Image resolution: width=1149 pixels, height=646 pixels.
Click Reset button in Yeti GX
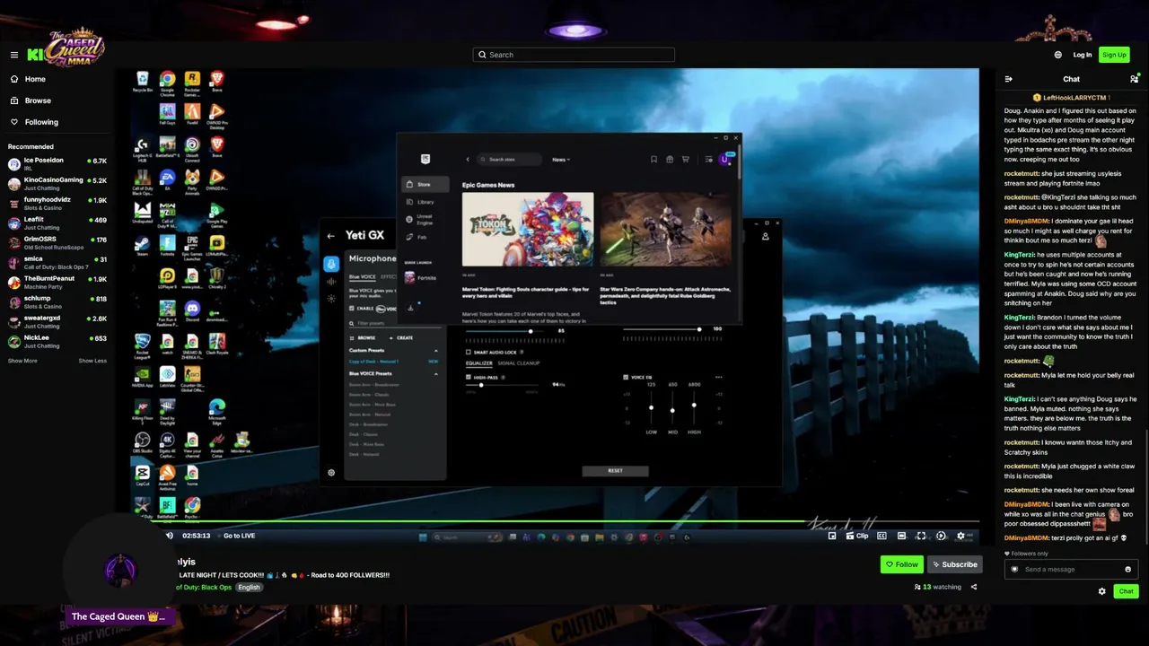tap(615, 470)
